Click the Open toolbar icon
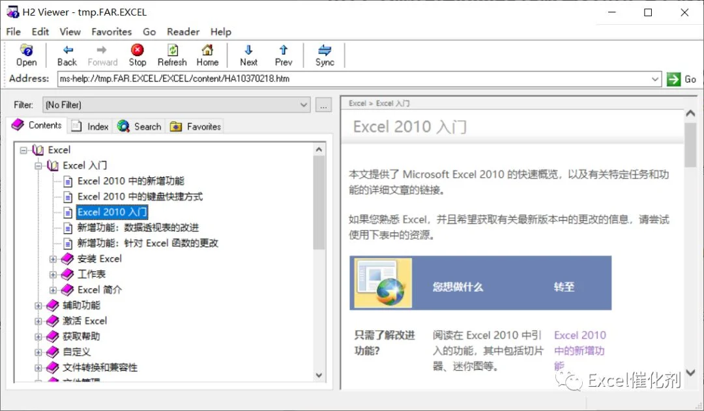 pos(26,50)
